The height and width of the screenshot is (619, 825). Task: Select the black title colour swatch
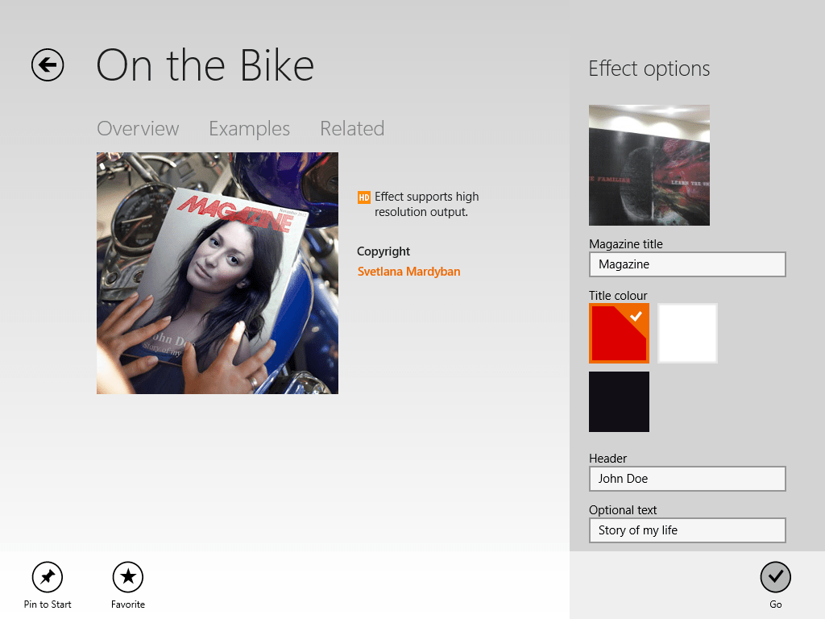point(619,401)
